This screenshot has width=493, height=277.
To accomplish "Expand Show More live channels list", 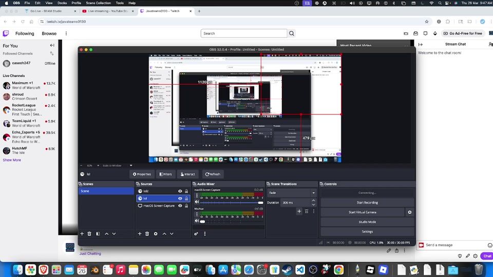I will (12, 160).
